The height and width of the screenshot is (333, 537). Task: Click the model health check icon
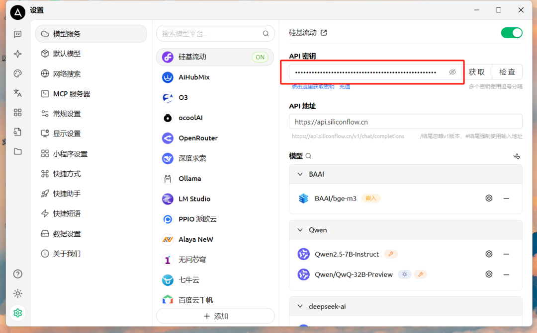[x=517, y=156]
